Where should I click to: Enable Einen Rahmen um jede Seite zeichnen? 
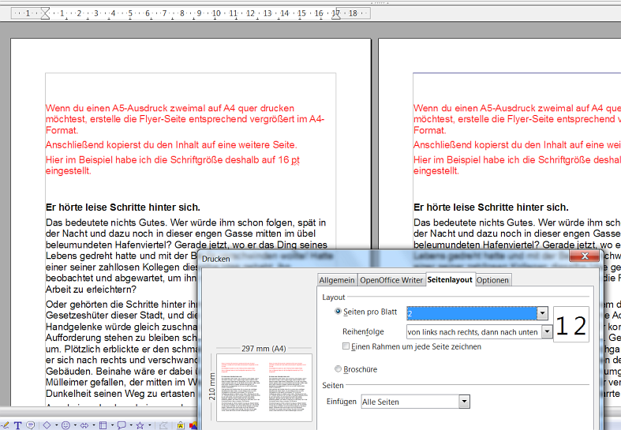coord(346,346)
